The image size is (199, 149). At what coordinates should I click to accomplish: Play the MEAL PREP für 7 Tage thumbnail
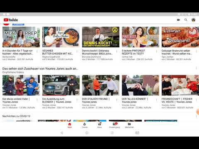coord(21,37)
